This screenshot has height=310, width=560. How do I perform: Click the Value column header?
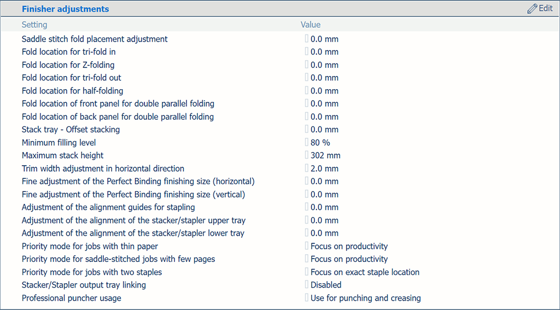click(x=311, y=25)
